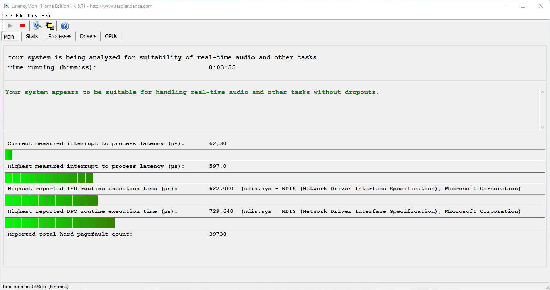Click the ISR value 622,060
Screen dimensions: 550x290
(x=221, y=189)
